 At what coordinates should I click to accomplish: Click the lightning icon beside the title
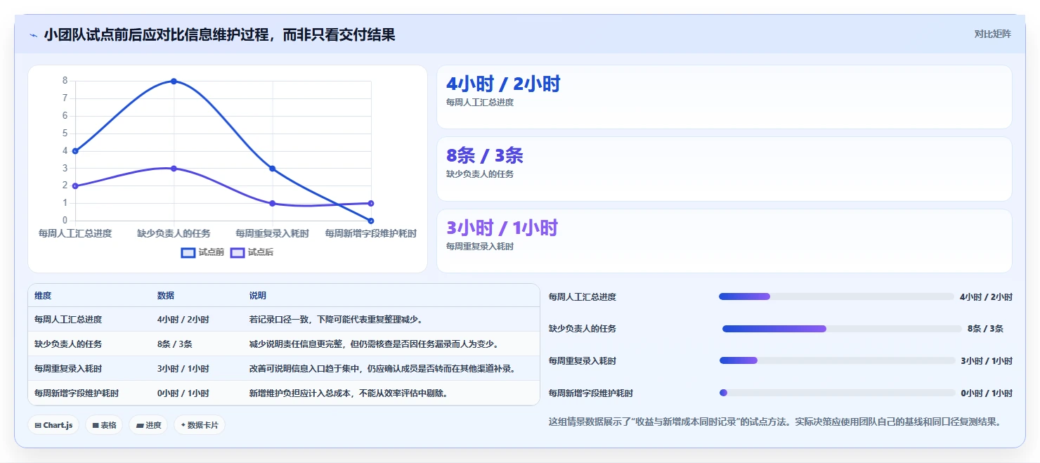tap(34, 35)
